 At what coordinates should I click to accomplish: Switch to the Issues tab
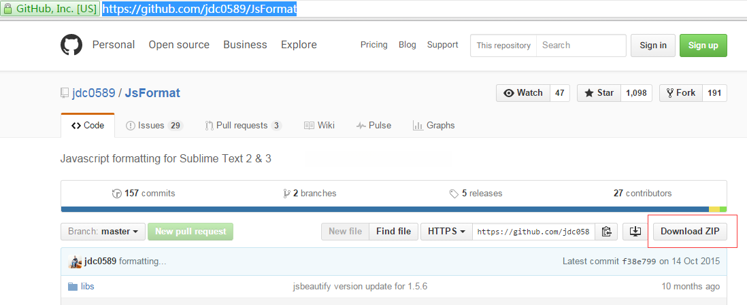pos(154,126)
